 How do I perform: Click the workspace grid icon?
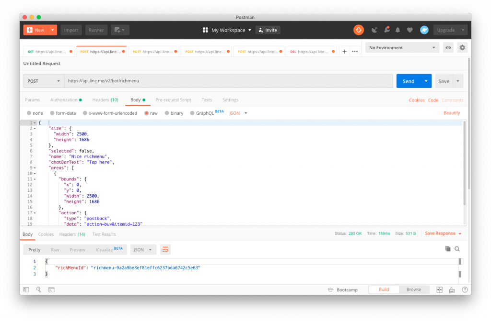point(205,30)
